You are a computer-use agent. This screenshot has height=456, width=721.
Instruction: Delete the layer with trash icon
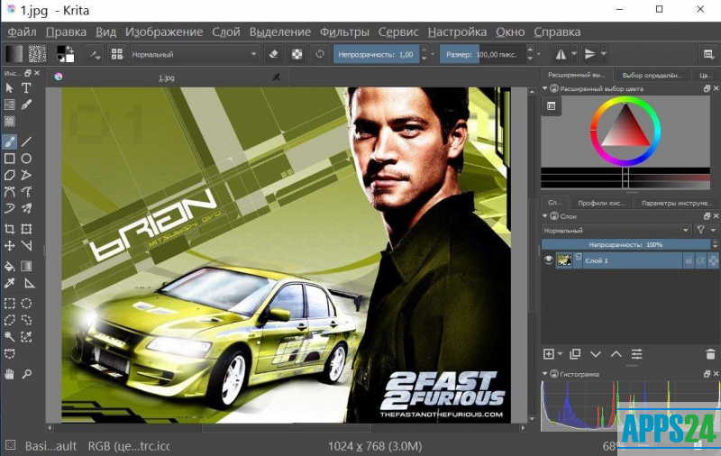(710, 354)
